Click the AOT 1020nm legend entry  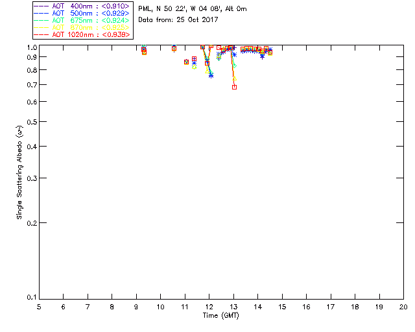pyautogui.click(x=82, y=34)
